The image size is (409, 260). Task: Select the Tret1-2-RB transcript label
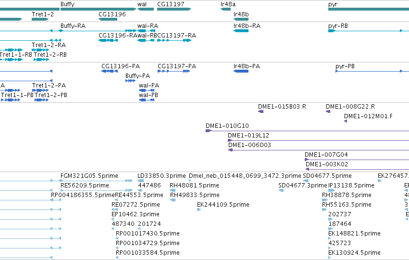[50, 55]
